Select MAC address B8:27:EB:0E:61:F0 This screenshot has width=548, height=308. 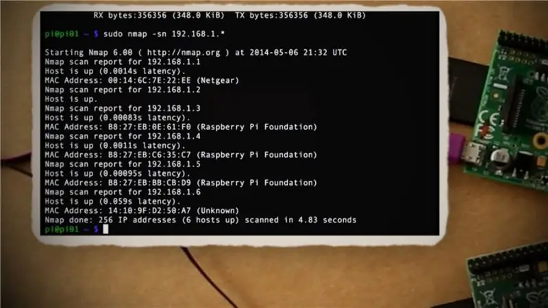[x=149, y=127]
